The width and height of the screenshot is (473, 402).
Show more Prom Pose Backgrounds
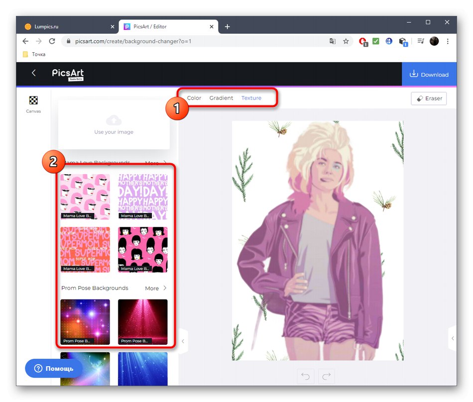(156, 288)
